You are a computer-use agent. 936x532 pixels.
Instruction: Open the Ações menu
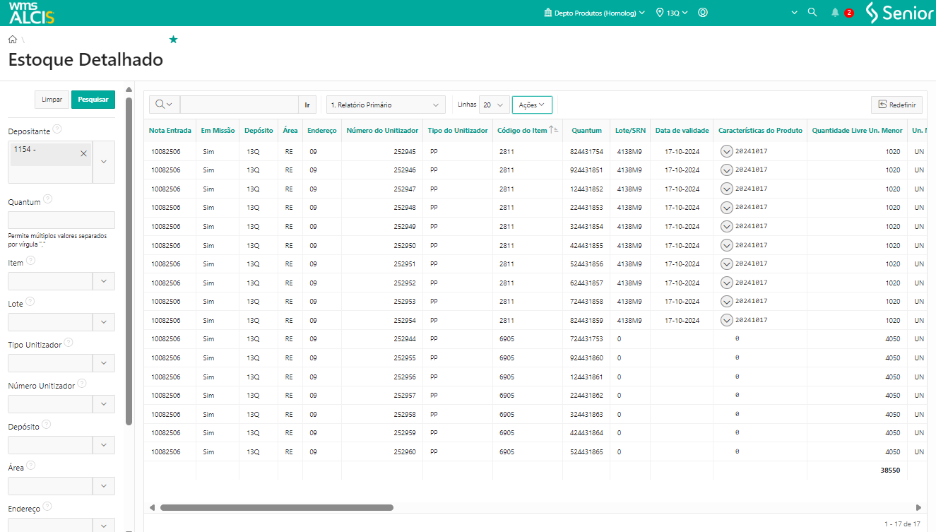tap(531, 105)
